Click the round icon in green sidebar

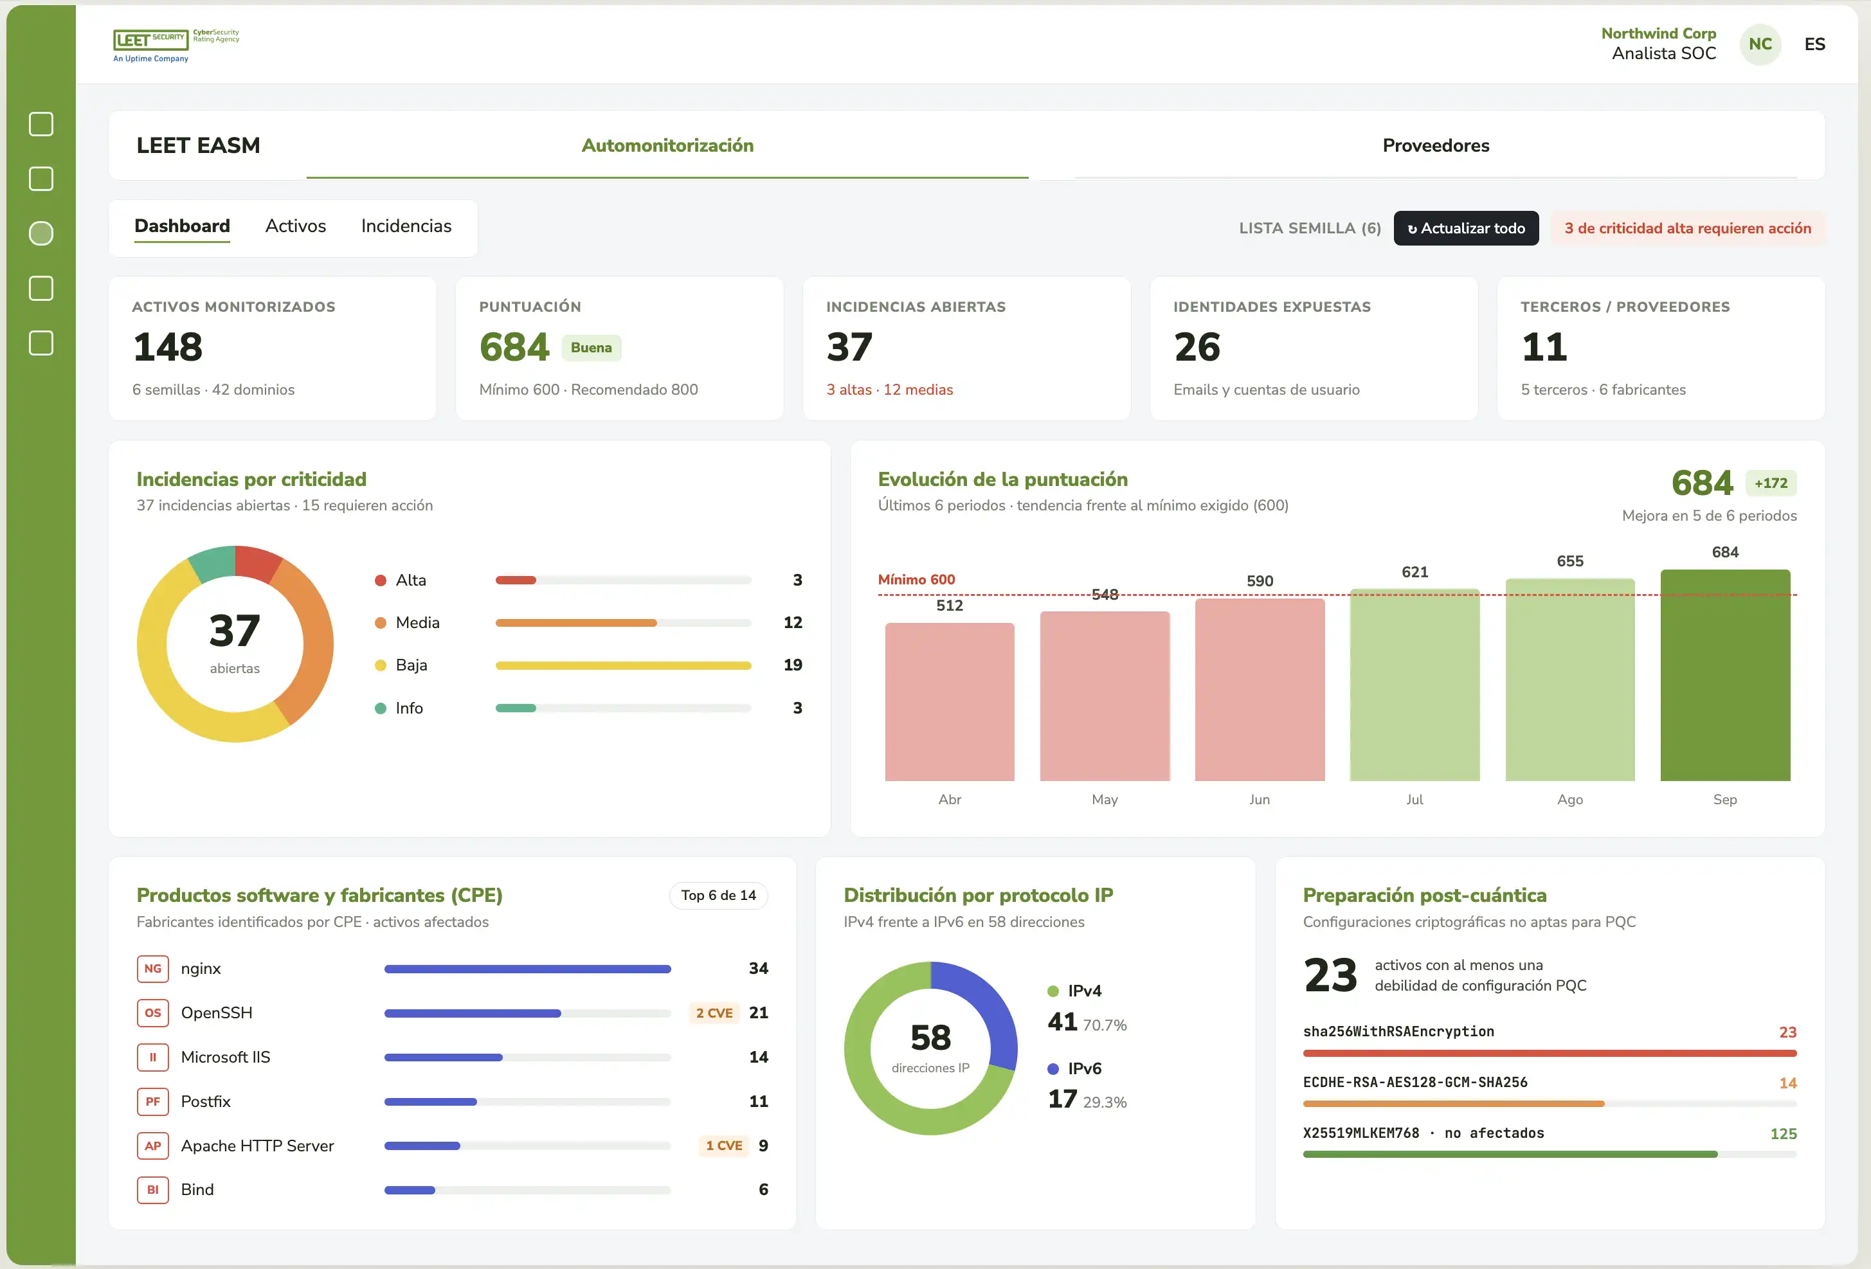(41, 233)
